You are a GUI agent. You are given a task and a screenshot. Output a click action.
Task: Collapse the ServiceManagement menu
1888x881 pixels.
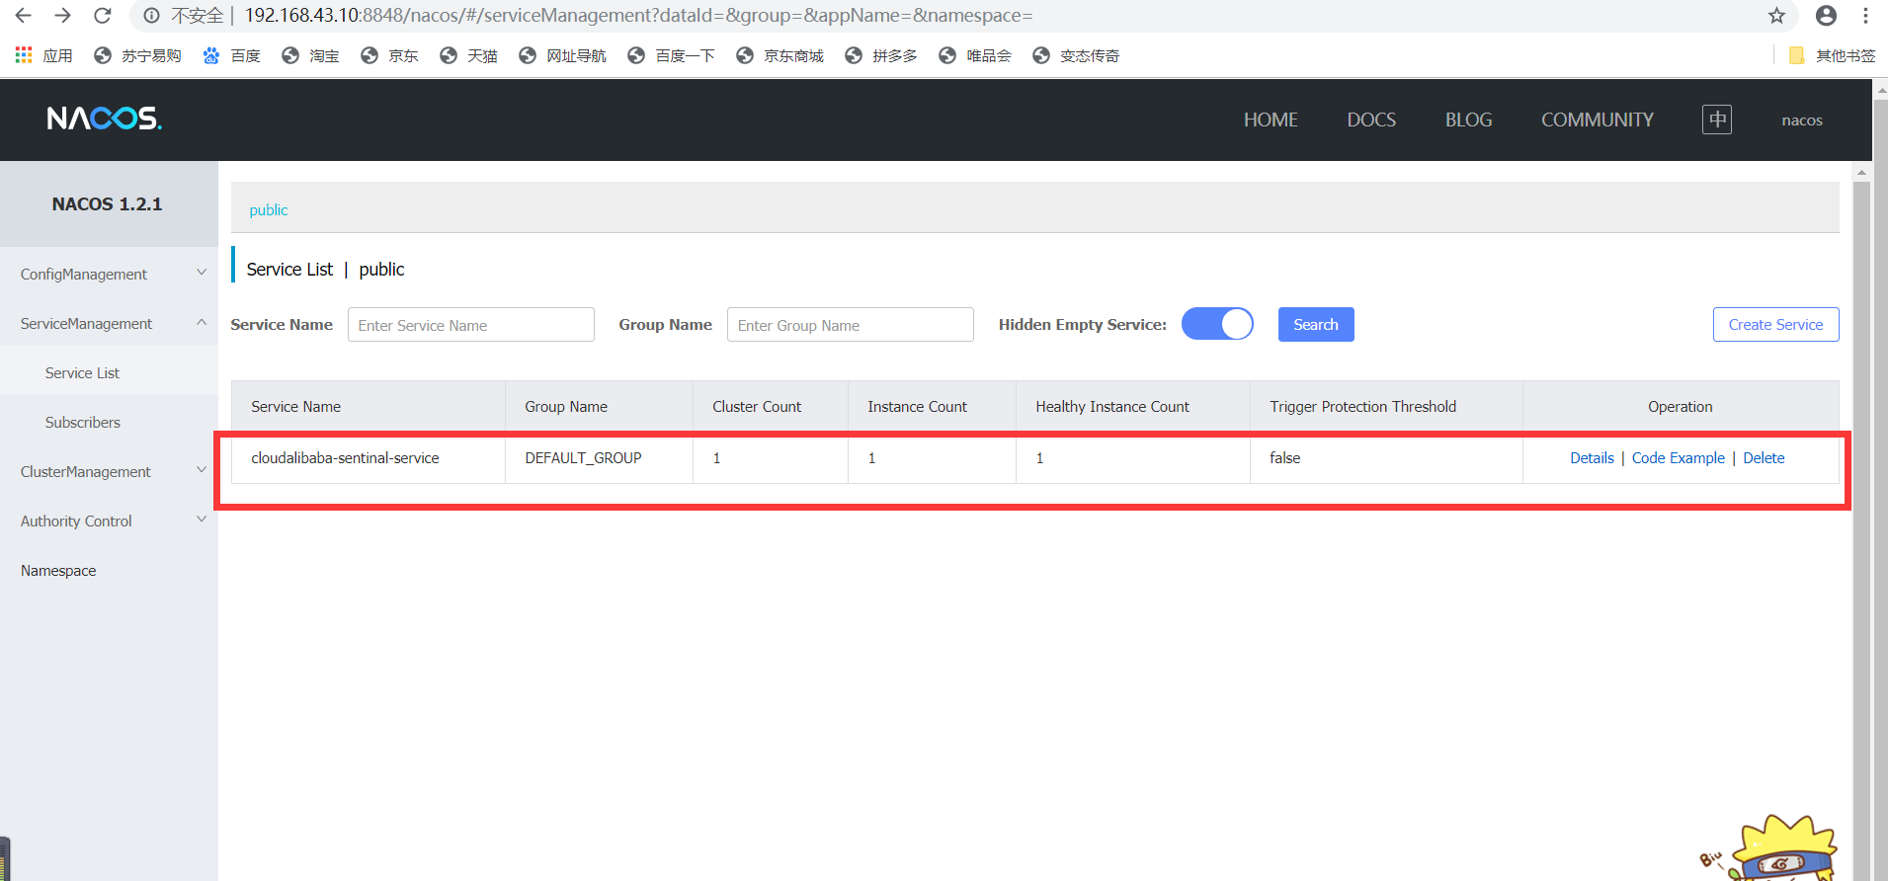click(109, 323)
